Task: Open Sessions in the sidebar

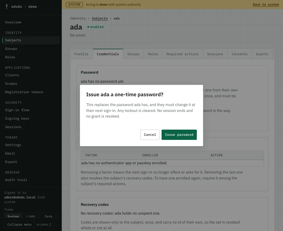Action: coord(31,127)
